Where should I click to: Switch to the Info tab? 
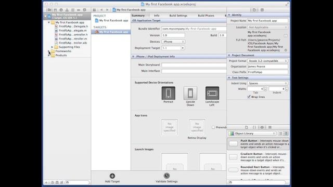tap(157, 16)
